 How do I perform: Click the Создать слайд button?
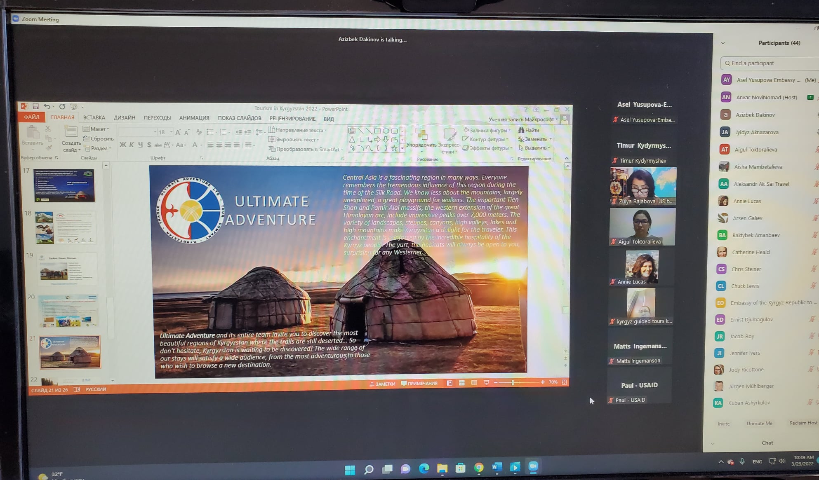click(71, 139)
